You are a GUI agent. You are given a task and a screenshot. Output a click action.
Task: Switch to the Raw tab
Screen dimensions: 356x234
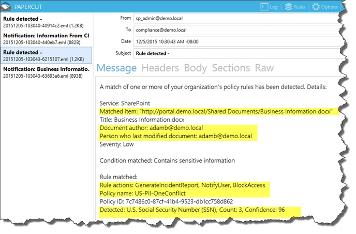[264, 68]
